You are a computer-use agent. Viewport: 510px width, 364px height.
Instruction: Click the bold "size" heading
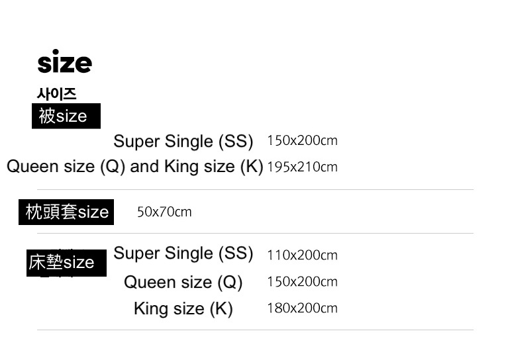tap(64, 63)
